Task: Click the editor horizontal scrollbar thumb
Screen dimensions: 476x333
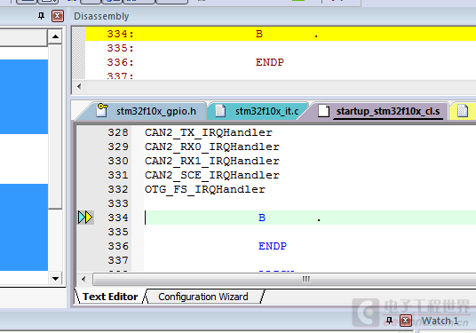Action: click(305, 279)
